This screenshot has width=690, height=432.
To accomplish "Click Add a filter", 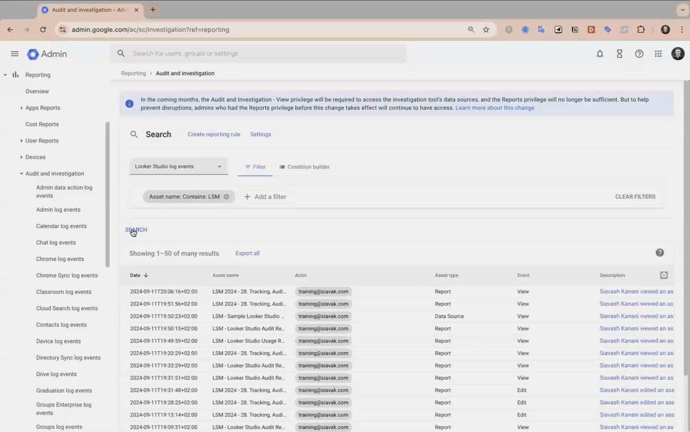I will pyautogui.click(x=265, y=197).
